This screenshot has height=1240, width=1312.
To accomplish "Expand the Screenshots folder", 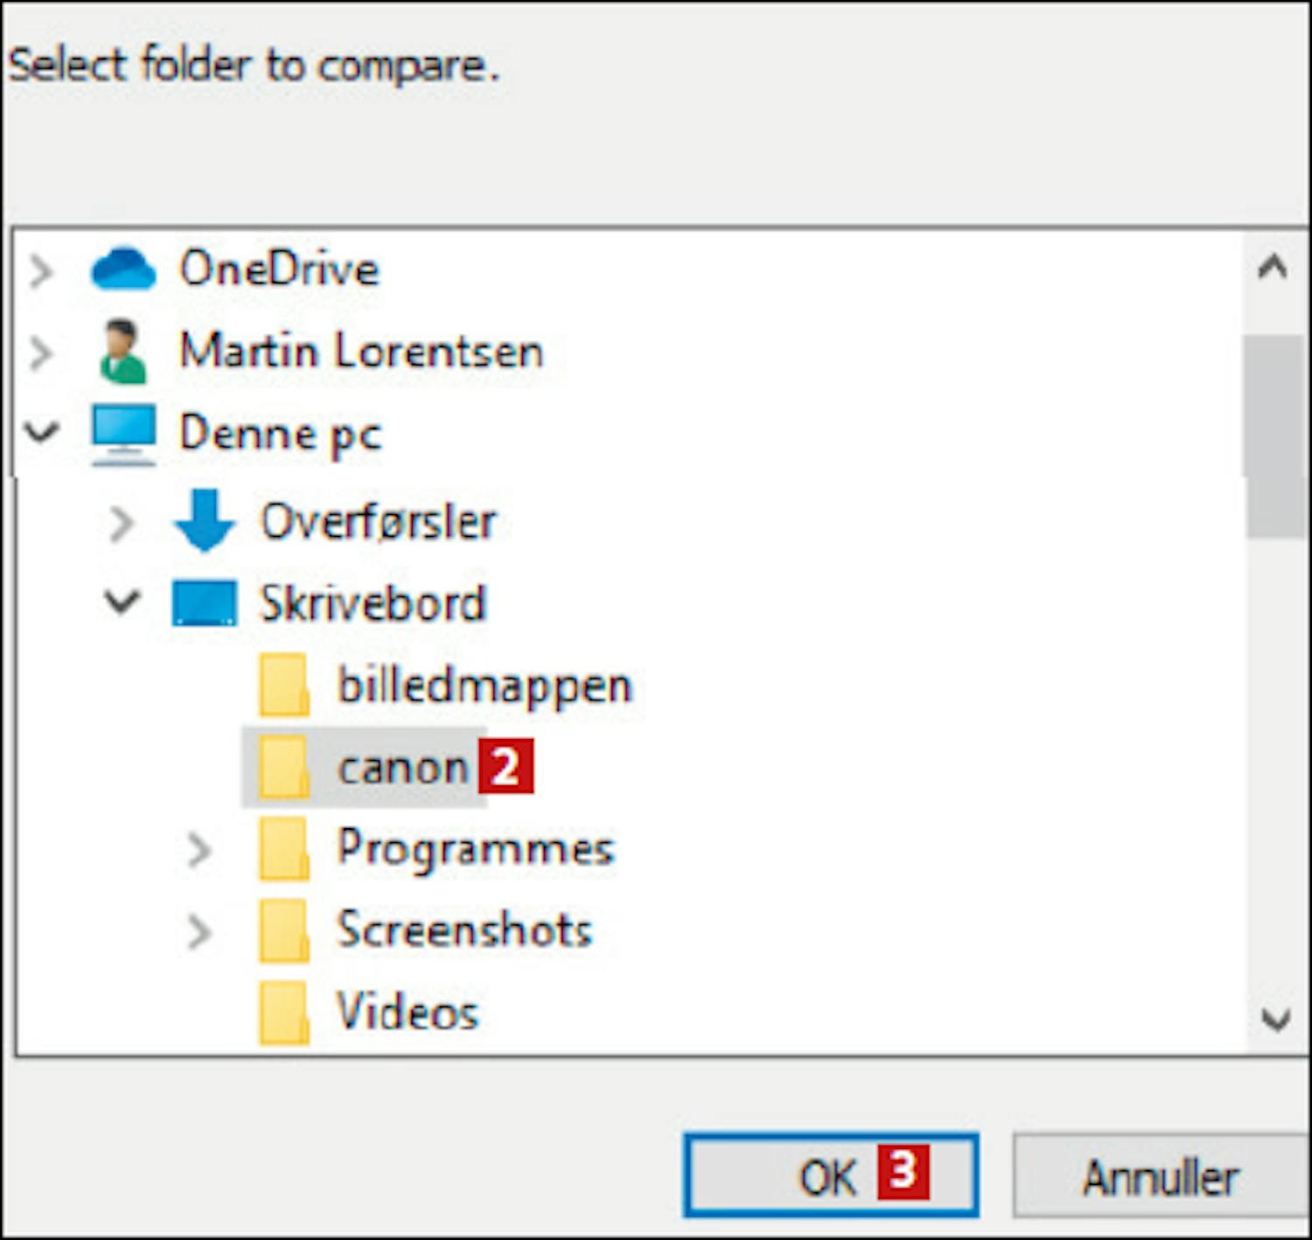I will [x=199, y=932].
